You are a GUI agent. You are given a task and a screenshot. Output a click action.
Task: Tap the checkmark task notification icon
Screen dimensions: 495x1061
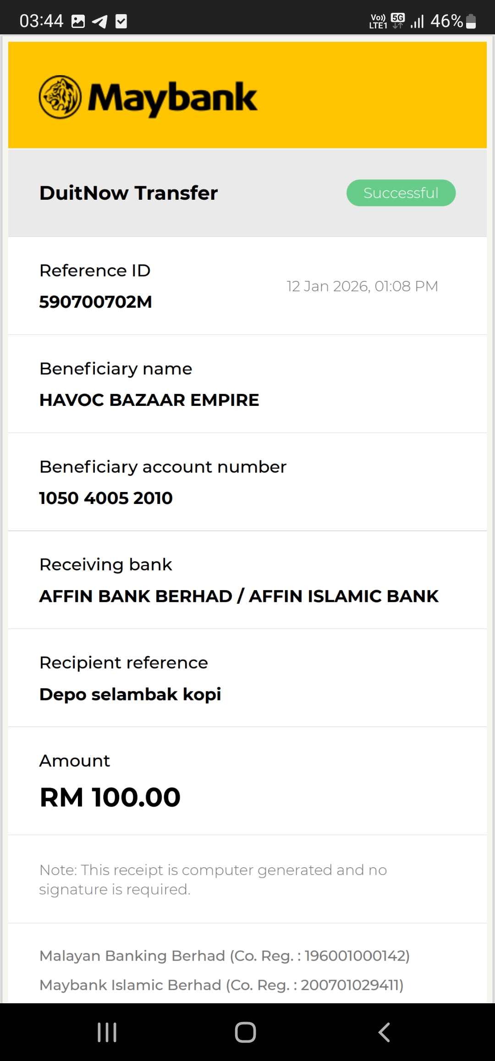pyautogui.click(x=121, y=22)
